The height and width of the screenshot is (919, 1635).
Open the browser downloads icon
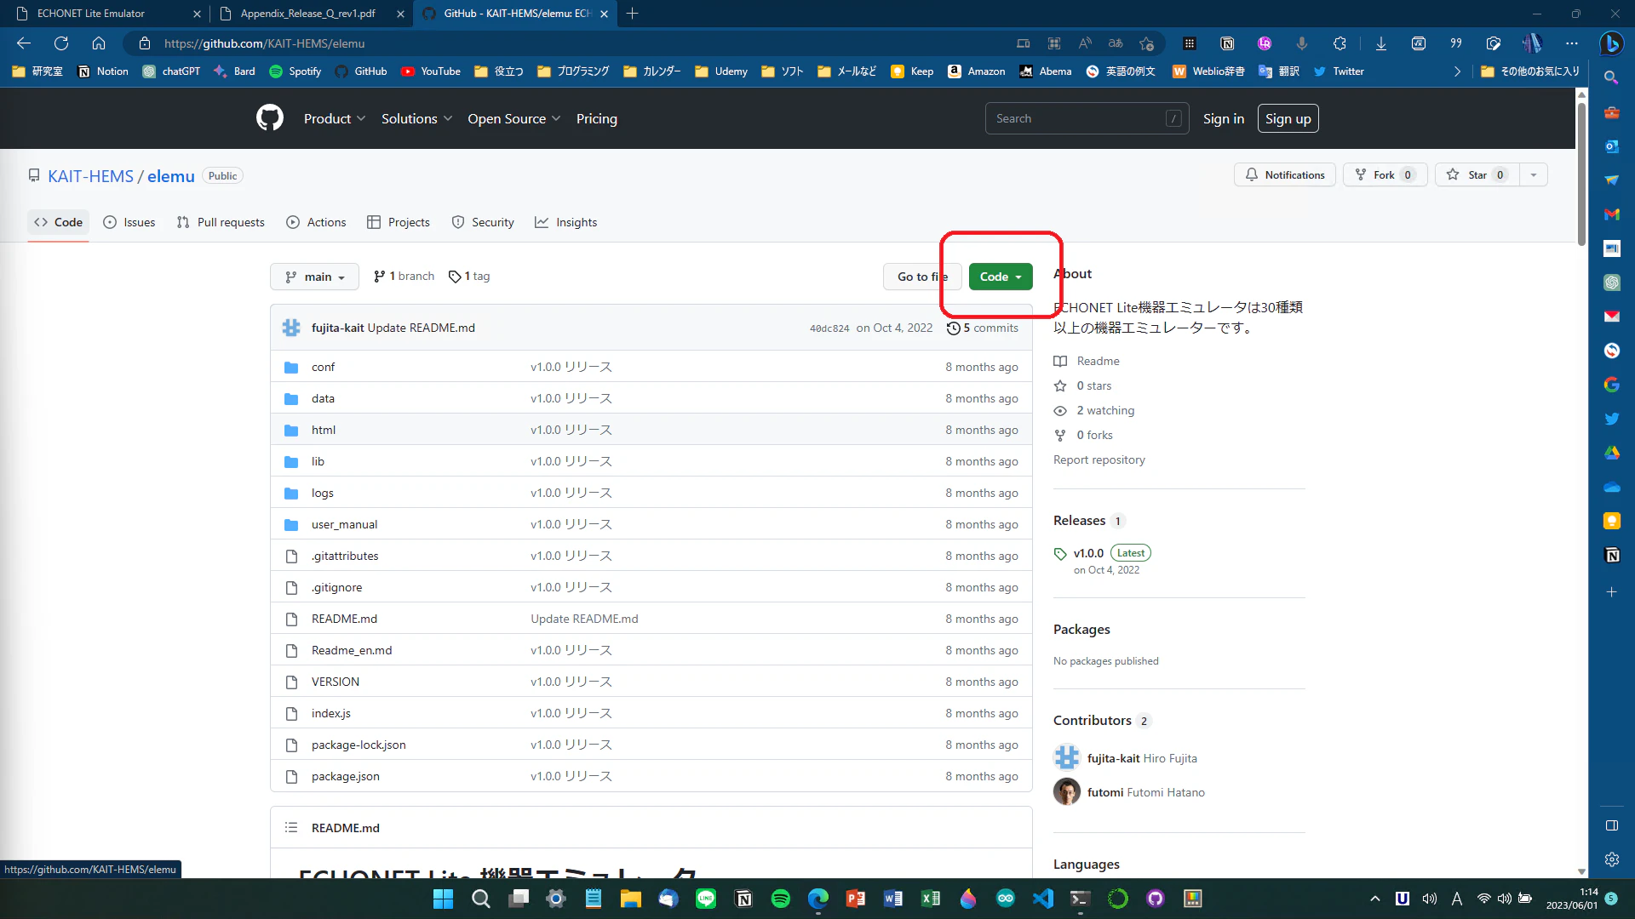click(1381, 43)
